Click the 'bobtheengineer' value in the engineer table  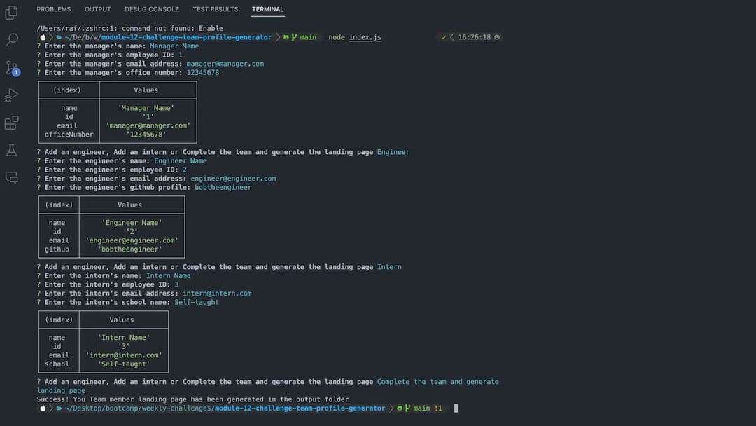(x=130, y=249)
